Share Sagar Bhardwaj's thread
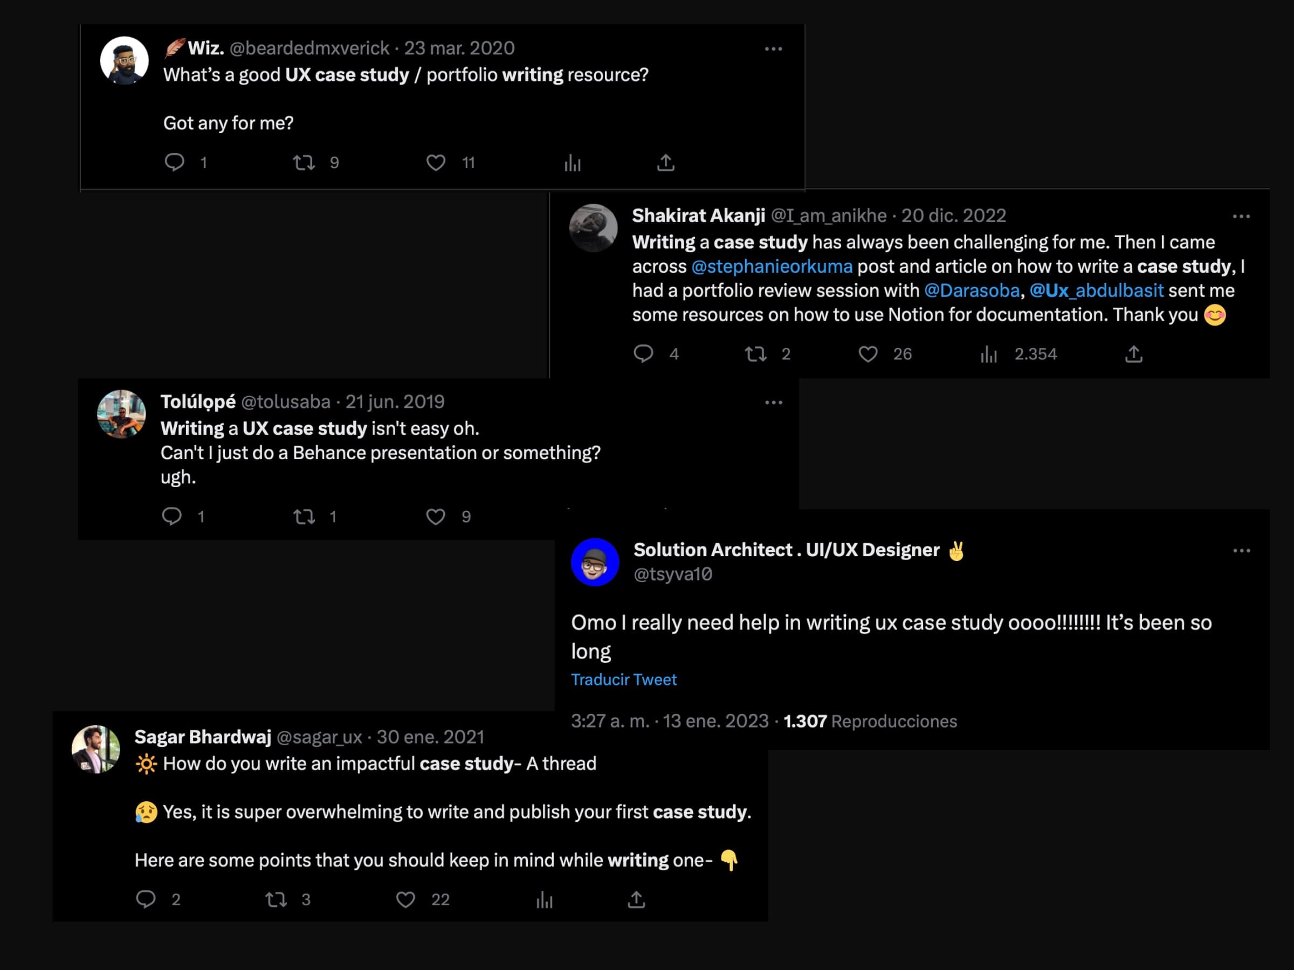The image size is (1294, 970). [636, 899]
